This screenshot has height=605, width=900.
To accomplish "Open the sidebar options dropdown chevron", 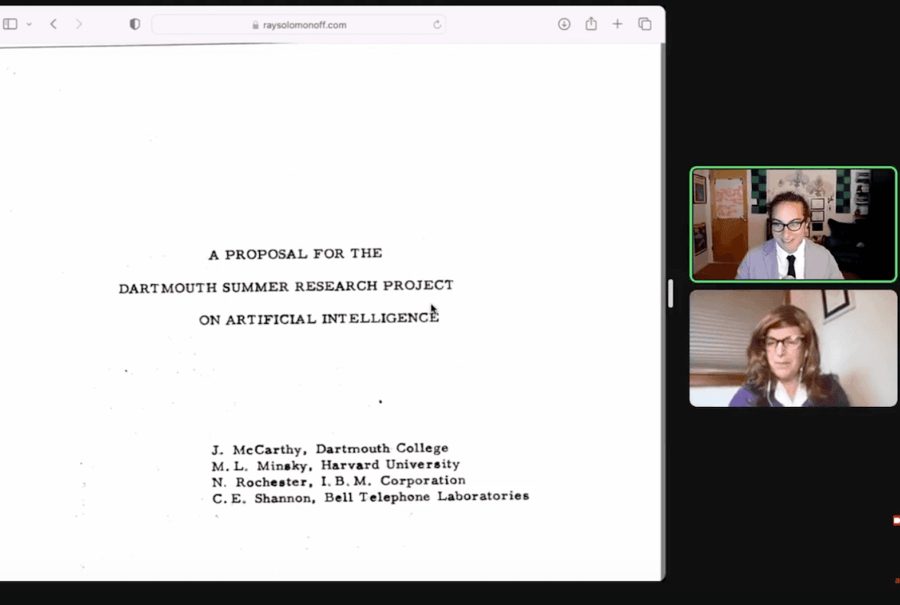I will (29, 24).
